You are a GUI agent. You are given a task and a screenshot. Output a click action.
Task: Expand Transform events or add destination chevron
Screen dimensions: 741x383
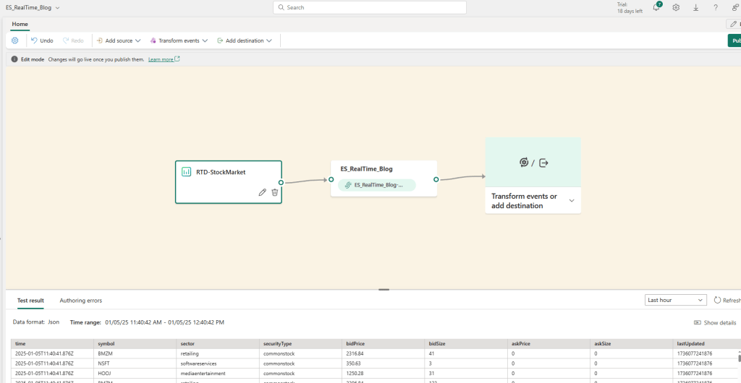click(x=572, y=201)
